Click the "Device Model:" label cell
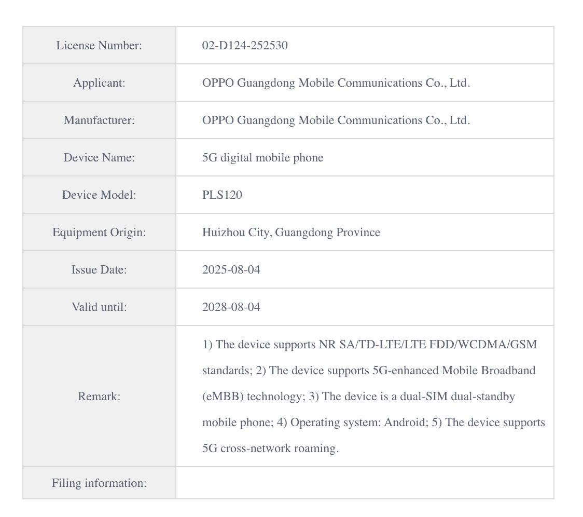583x517 pixels. pos(99,195)
